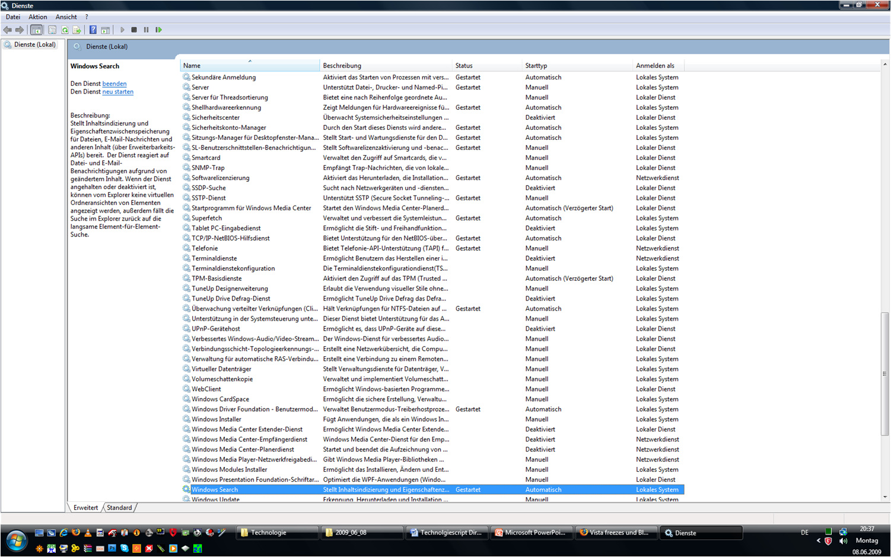Image resolution: width=891 pixels, height=557 pixels.
Task: Launch Internet Explorer from quick launch
Action: tap(63, 533)
